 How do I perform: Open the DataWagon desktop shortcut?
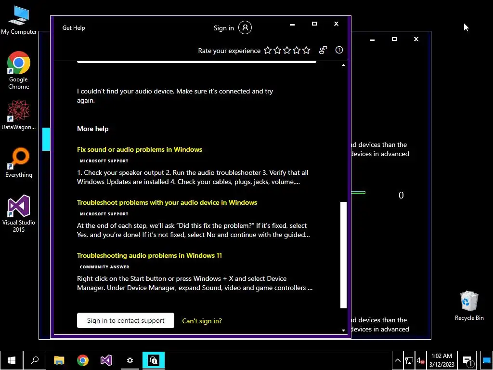(x=19, y=115)
